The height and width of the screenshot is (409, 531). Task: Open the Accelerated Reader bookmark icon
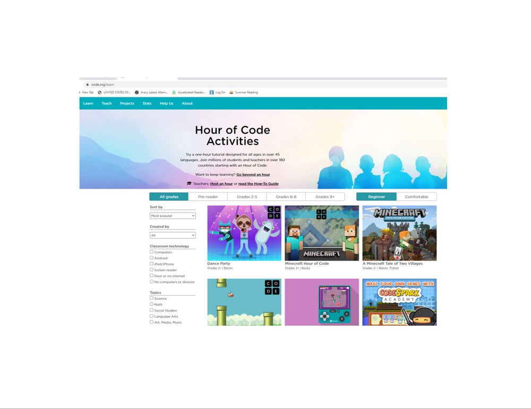174,92
